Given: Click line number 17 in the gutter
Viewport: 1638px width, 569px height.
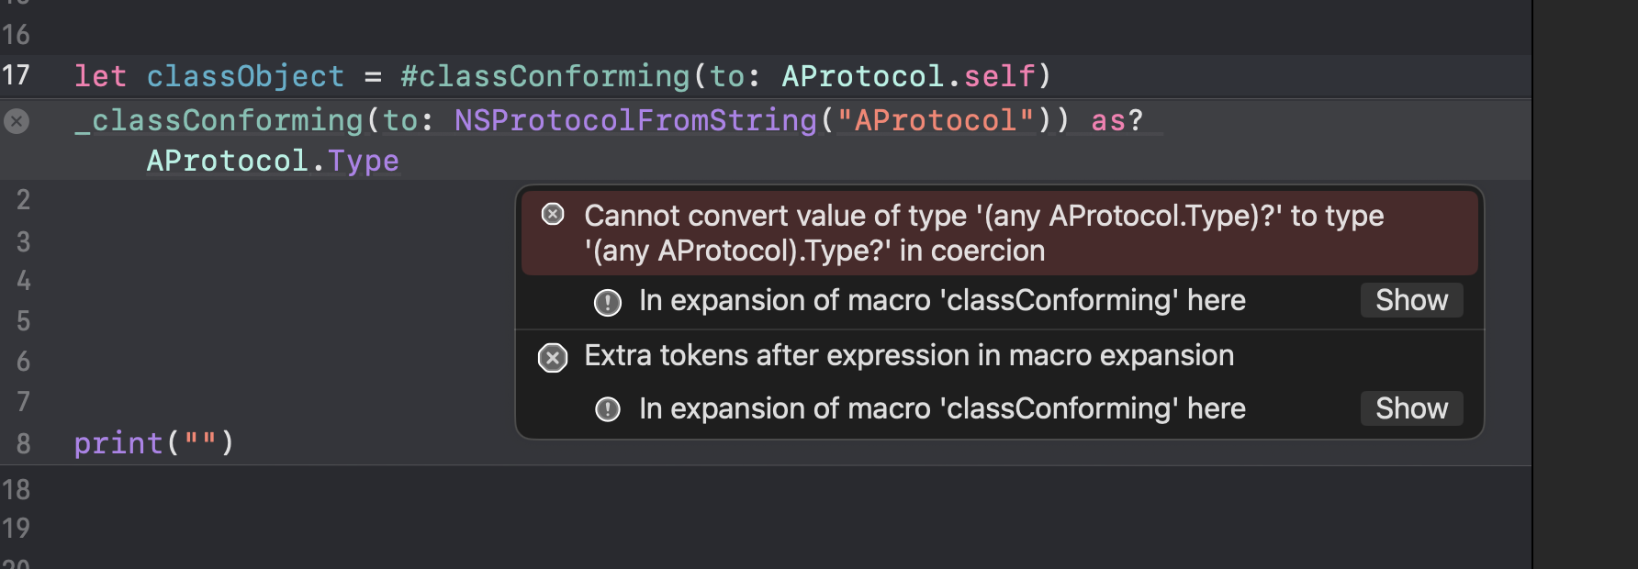Looking at the screenshot, I should (x=16, y=75).
